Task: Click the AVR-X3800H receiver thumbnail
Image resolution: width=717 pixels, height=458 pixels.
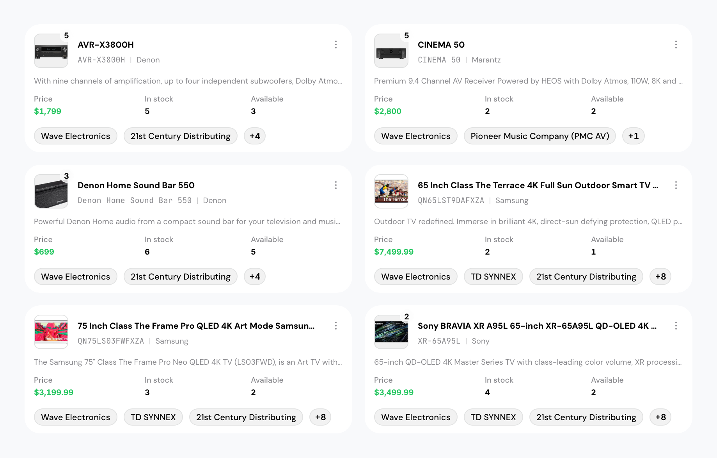Action: click(51, 51)
